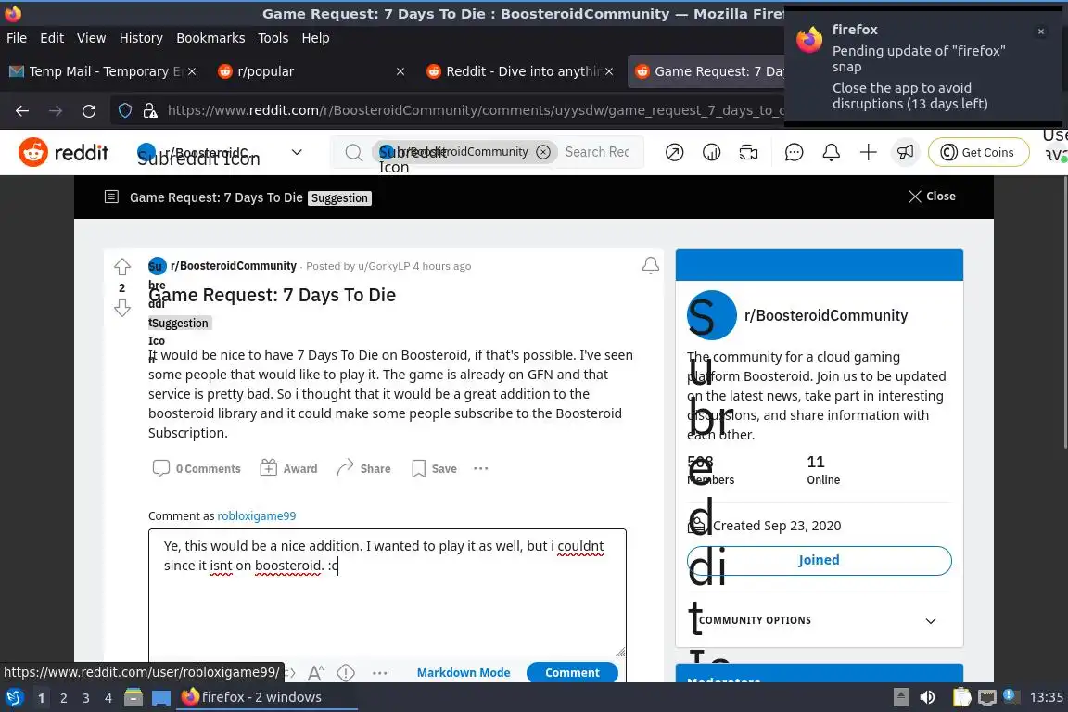The height and width of the screenshot is (712, 1068).
Task: Click the Reddit logo home icon
Action: tap(63, 152)
